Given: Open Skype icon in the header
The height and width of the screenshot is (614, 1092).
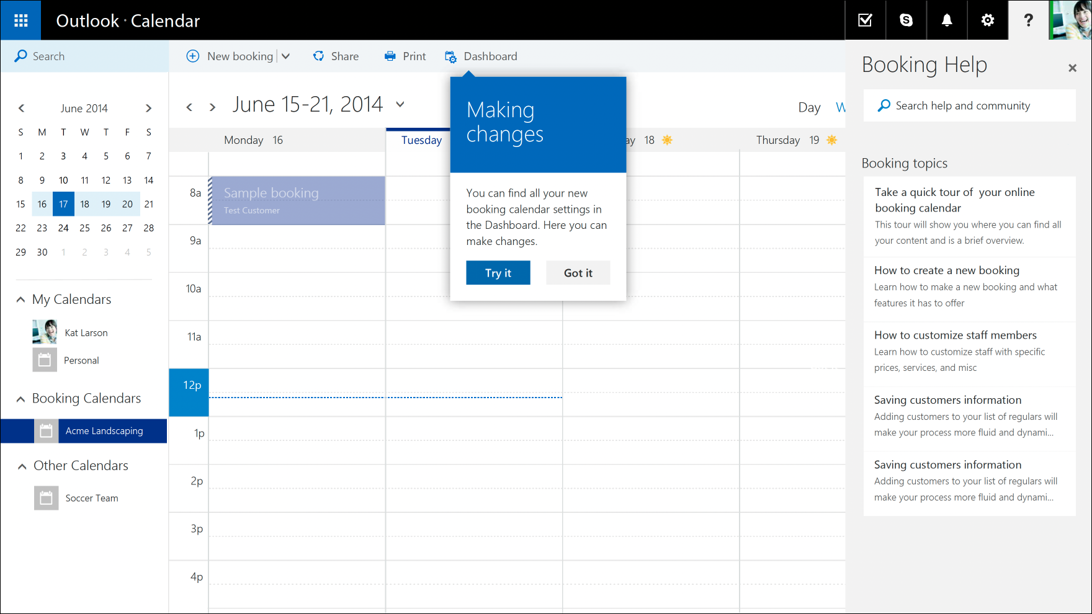Looking at the screenshot, I should [906, 20].
